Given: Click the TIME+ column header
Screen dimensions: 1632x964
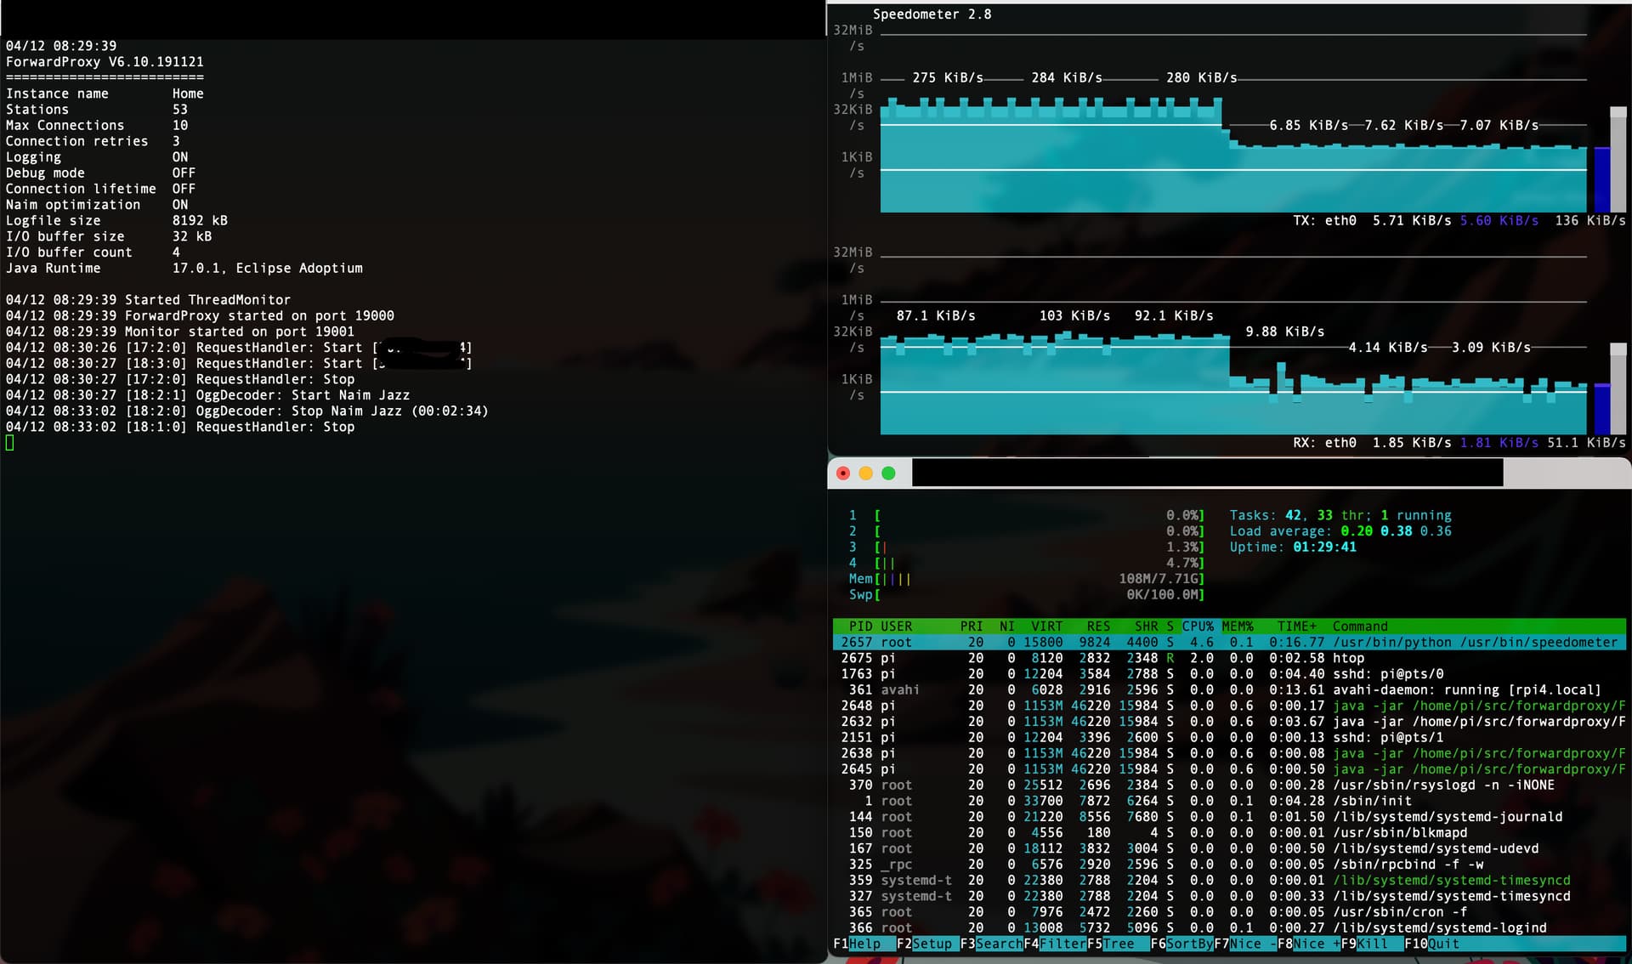Looking at the screenshot, I should tap(1295, 627).
